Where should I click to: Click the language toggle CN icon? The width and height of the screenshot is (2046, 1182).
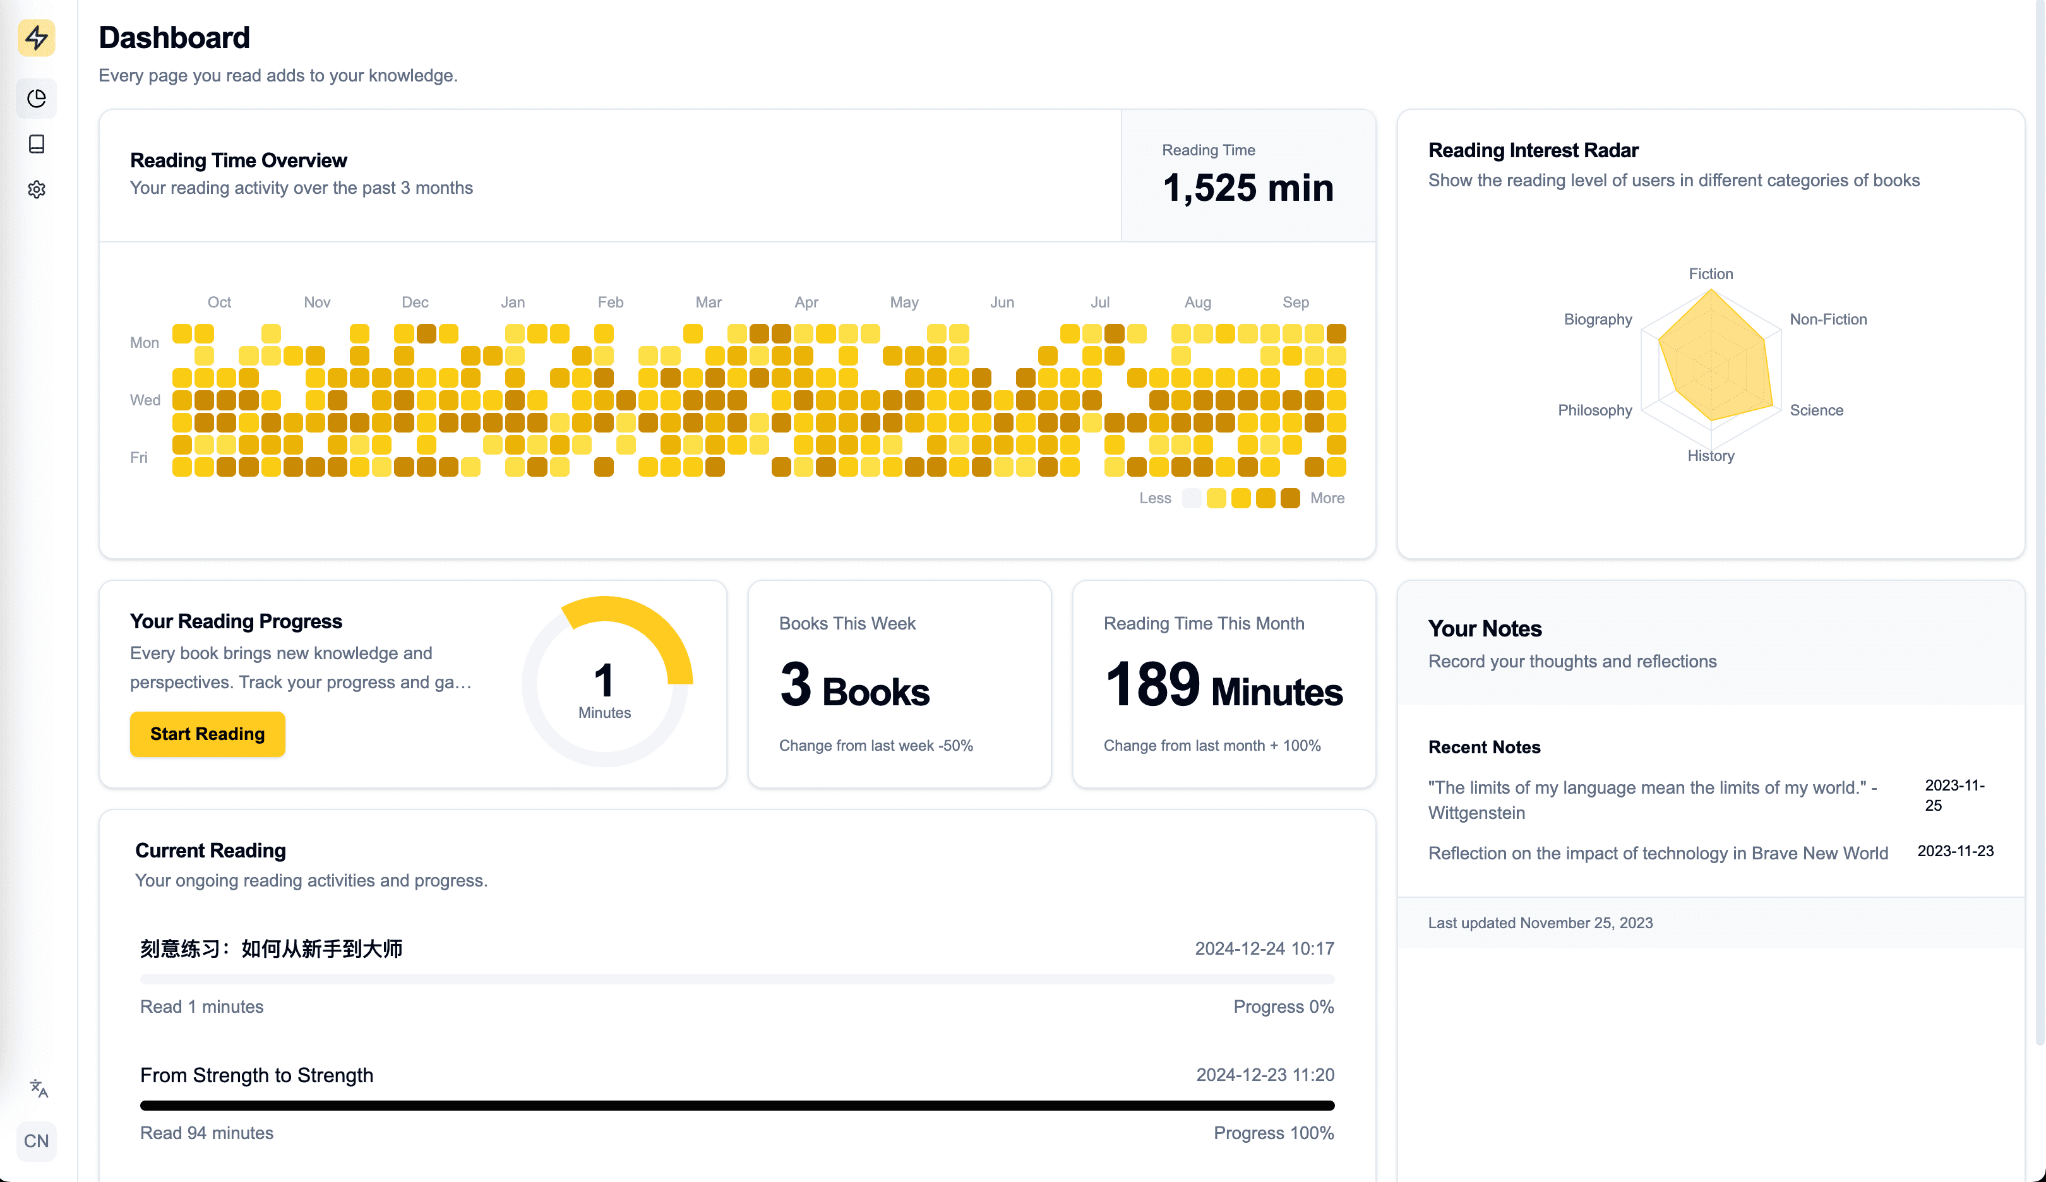(37, 1140)
